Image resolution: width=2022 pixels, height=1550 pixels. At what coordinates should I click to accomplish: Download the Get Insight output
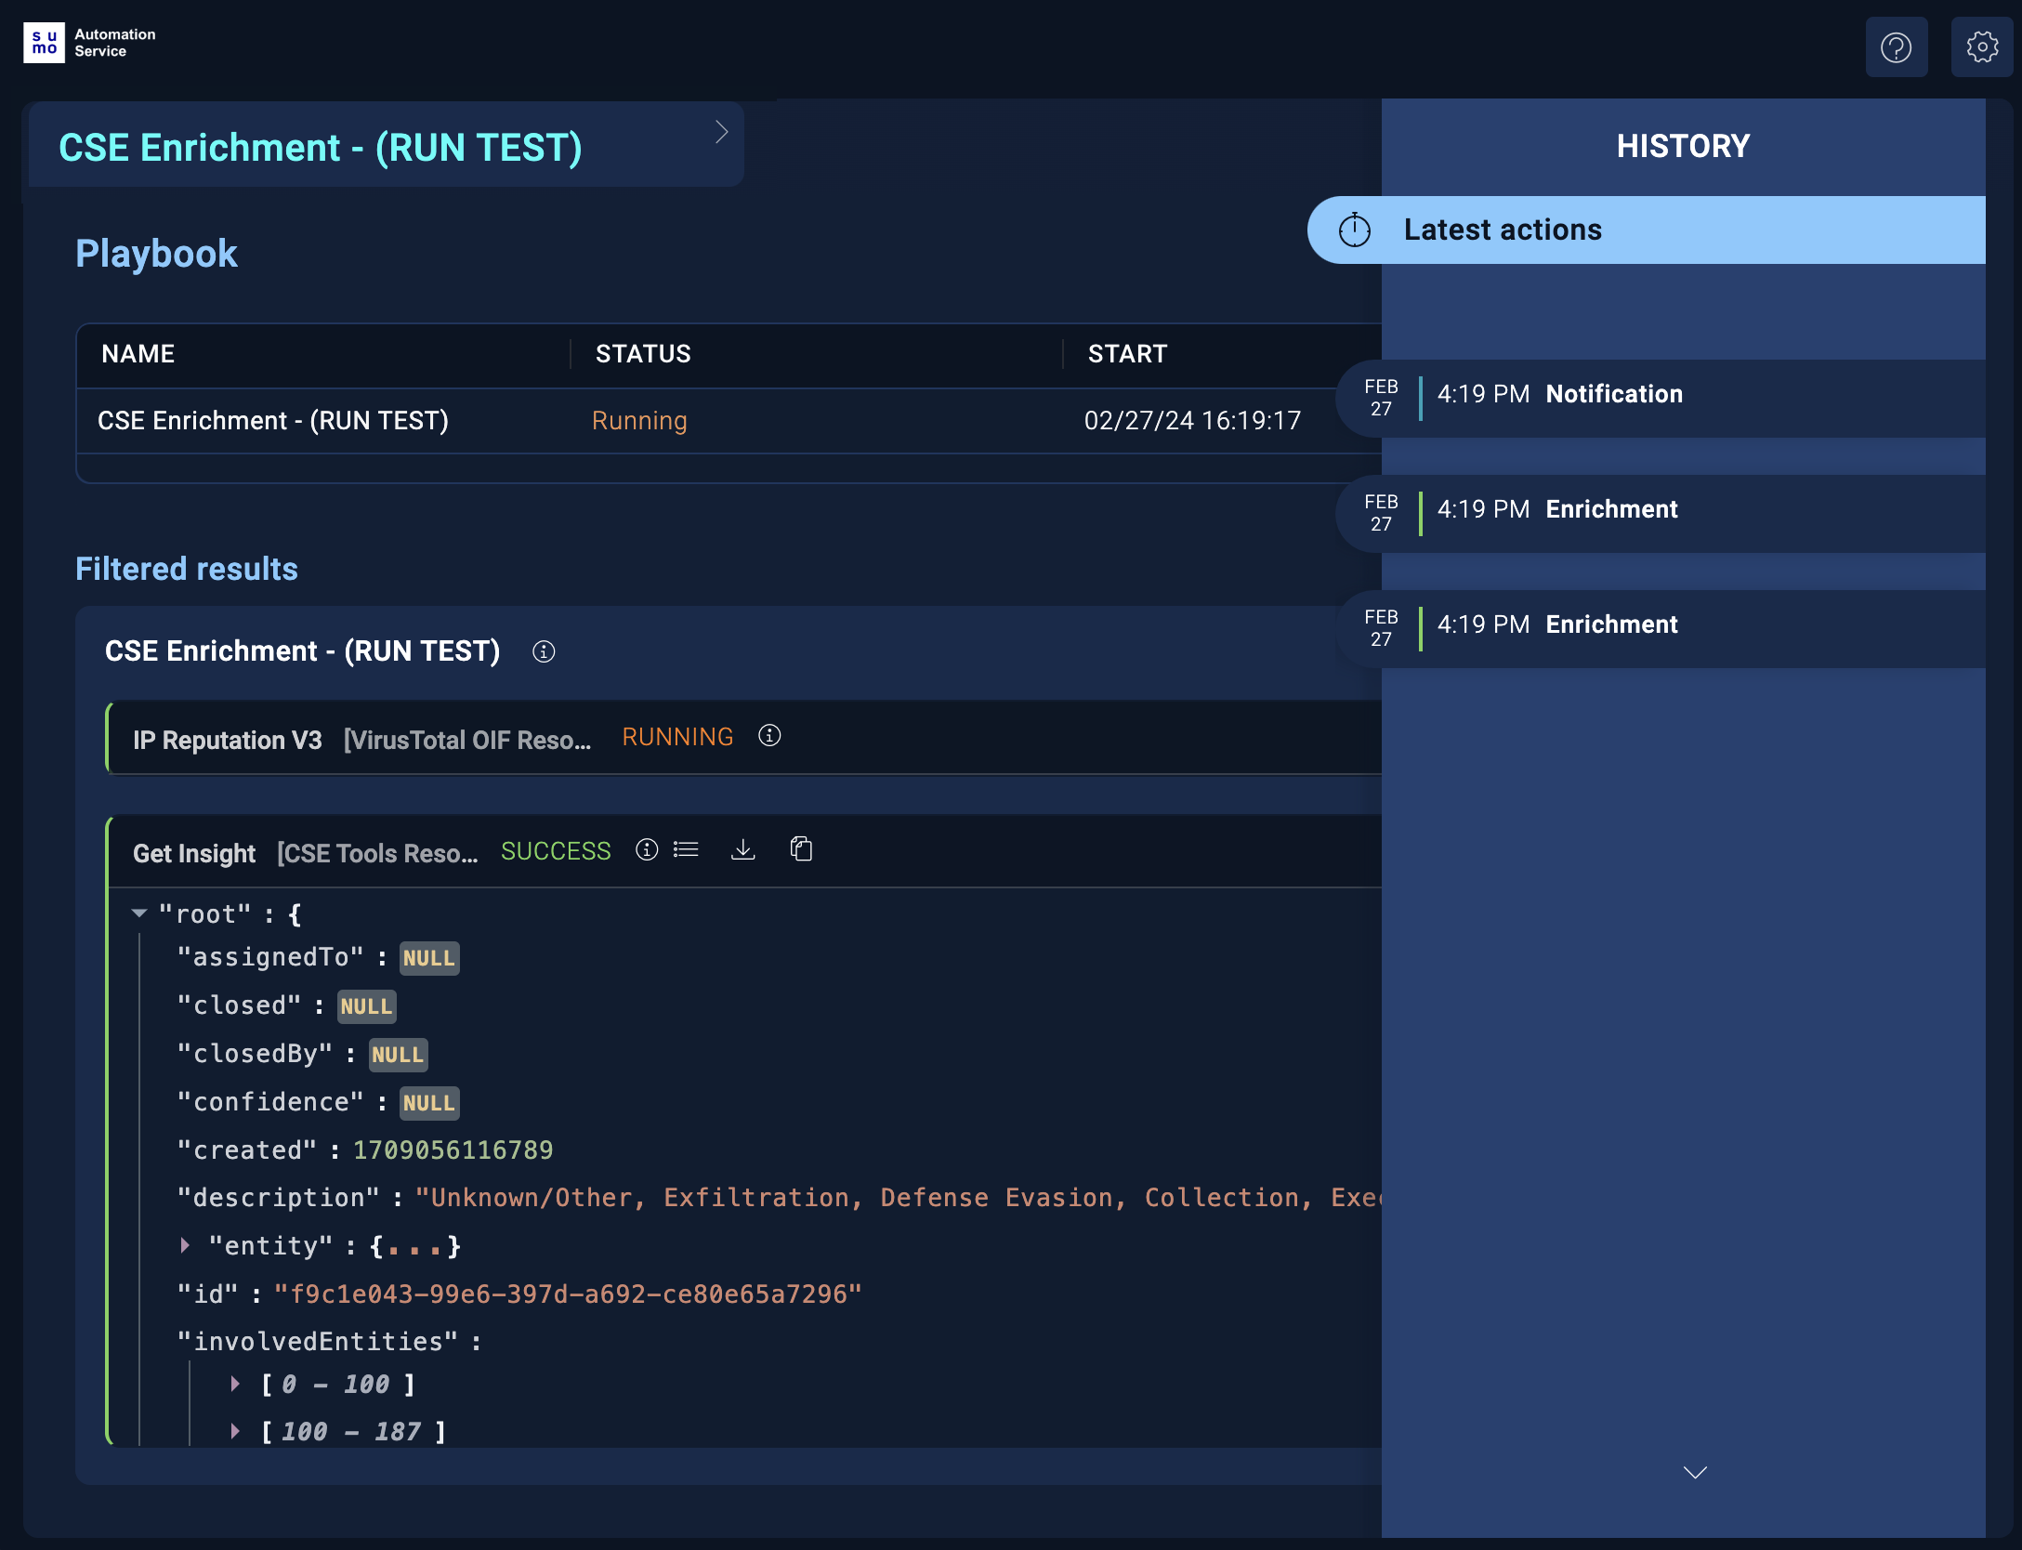click(x=743, y=849)
